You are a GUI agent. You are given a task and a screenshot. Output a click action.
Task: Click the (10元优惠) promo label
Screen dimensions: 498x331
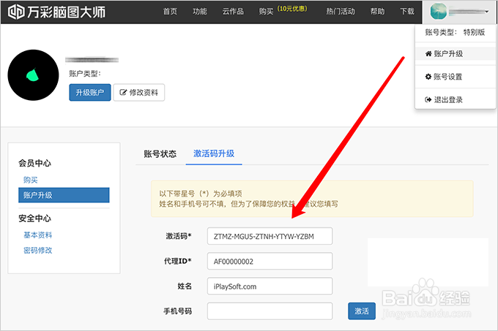pyautogui.click(x=292, y=9)
